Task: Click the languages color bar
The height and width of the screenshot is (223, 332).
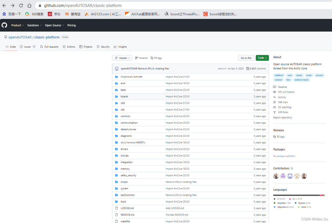Action: click(x=299, y=195)
